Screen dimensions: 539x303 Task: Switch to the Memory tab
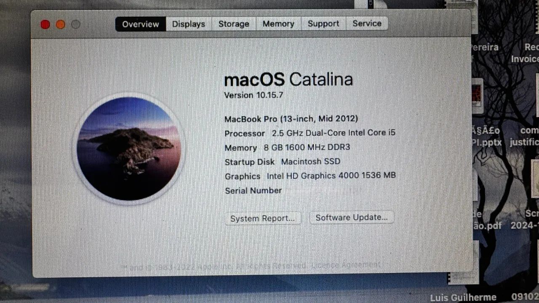278,24
